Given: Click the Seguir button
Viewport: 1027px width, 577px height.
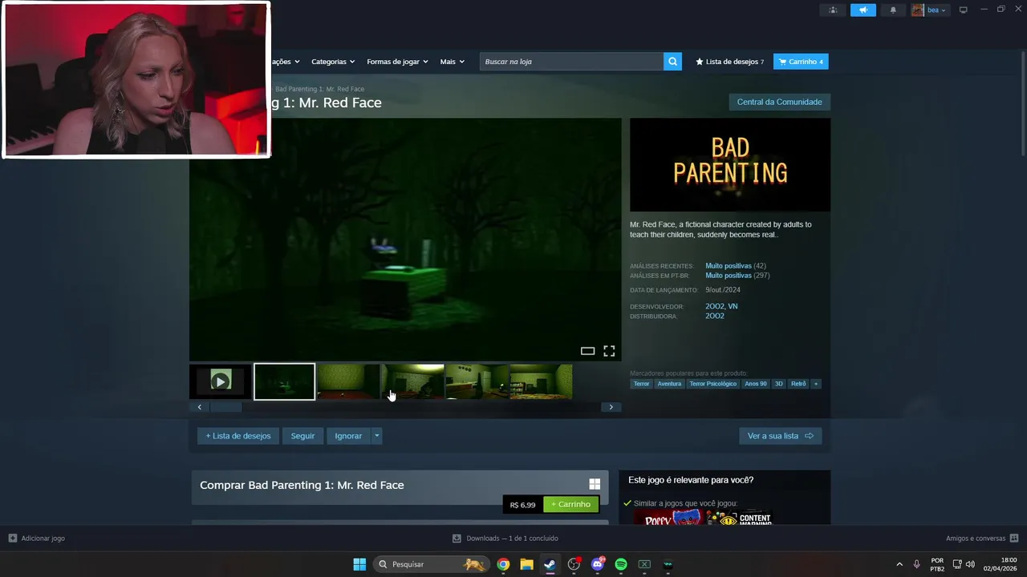Looking at the screenshot, I should (302, 436).
